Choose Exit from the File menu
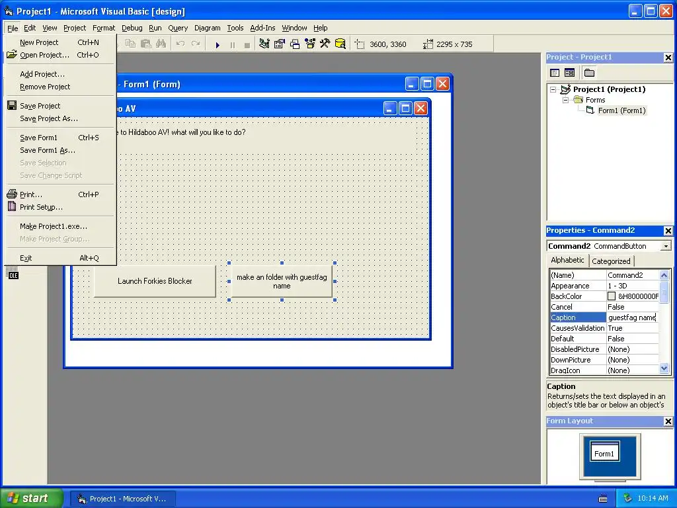 60,258
